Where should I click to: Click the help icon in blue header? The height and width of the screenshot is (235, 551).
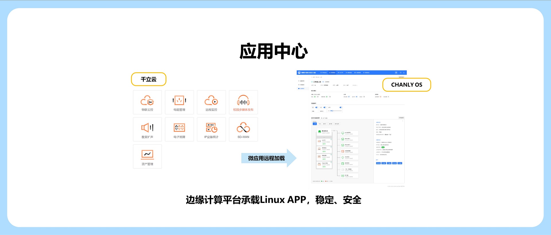pos(401,73)
